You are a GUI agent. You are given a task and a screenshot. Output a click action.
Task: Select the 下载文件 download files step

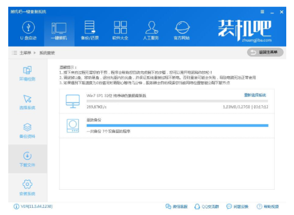coord(28,160)
